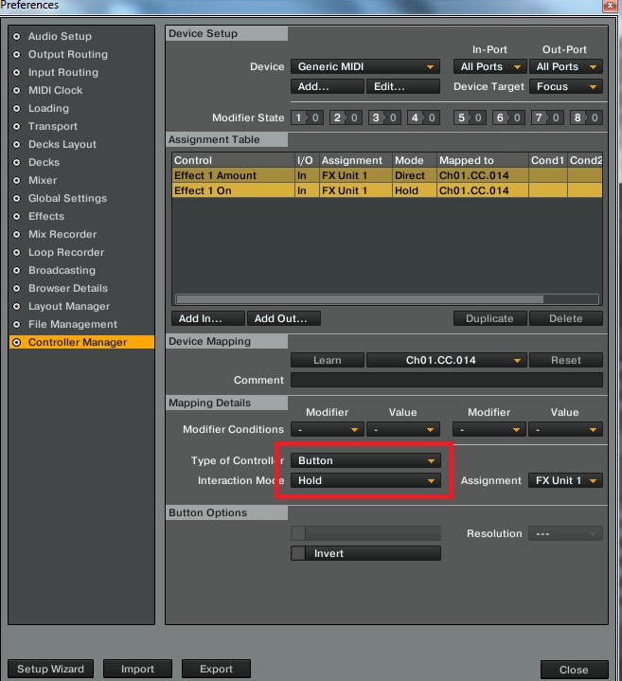Screen dimensions: 622x681
Task: Open the Type of Controller Button dropdown
Action: coord(365,461)
